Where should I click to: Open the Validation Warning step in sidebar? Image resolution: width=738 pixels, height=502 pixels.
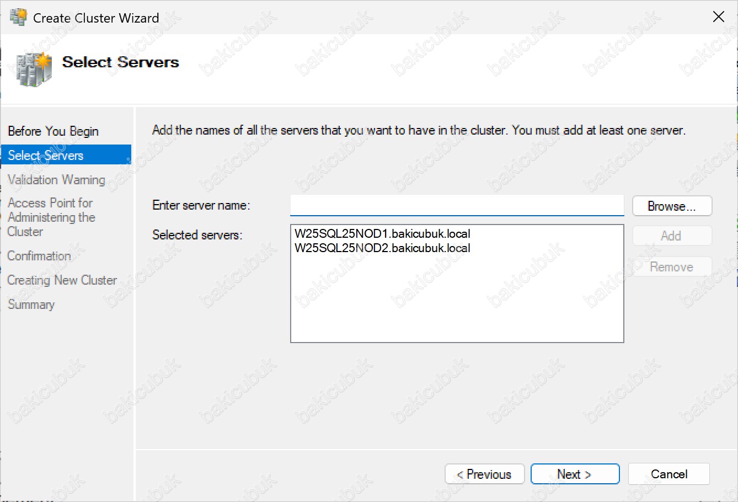point(56,180)
